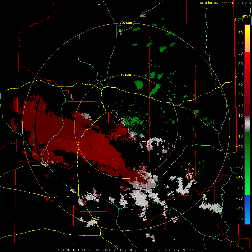Screen dimensions: 252x252
Task: Click the -30 knot scale label
Action: coord(239,157)
